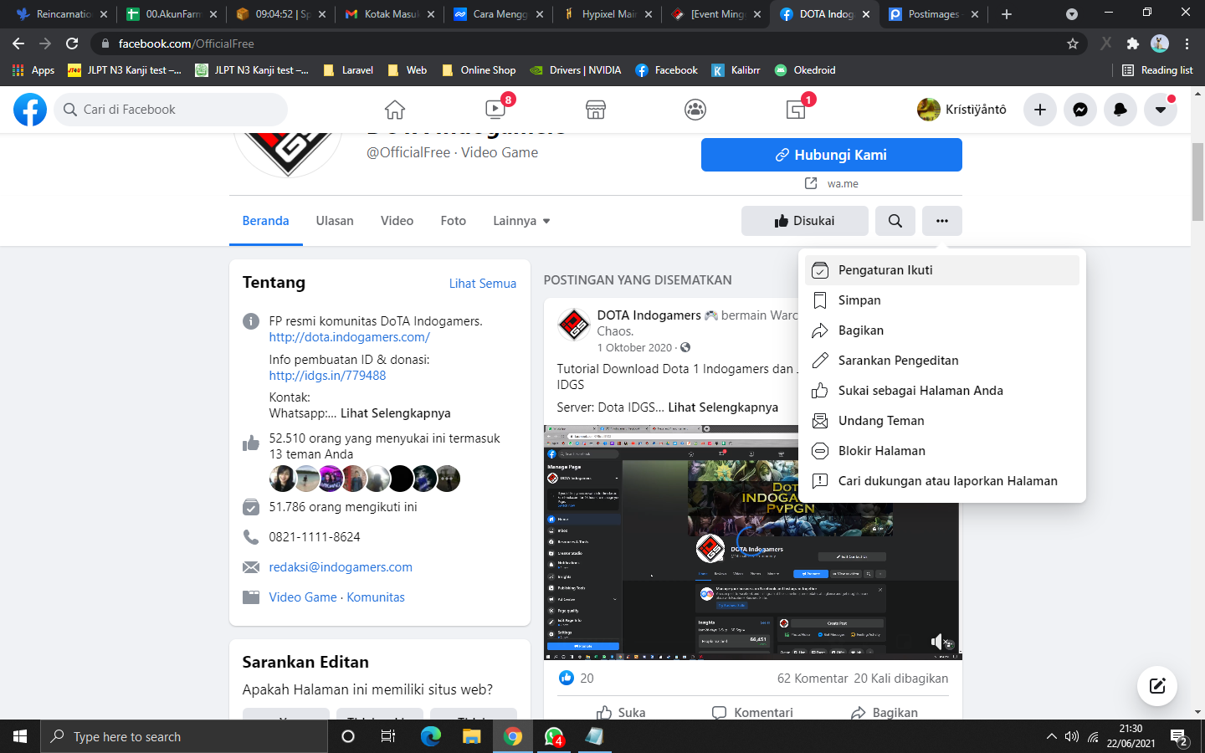
Task: Expand Lihat Selengkapnya in pinned post
Action: (723, 407)
